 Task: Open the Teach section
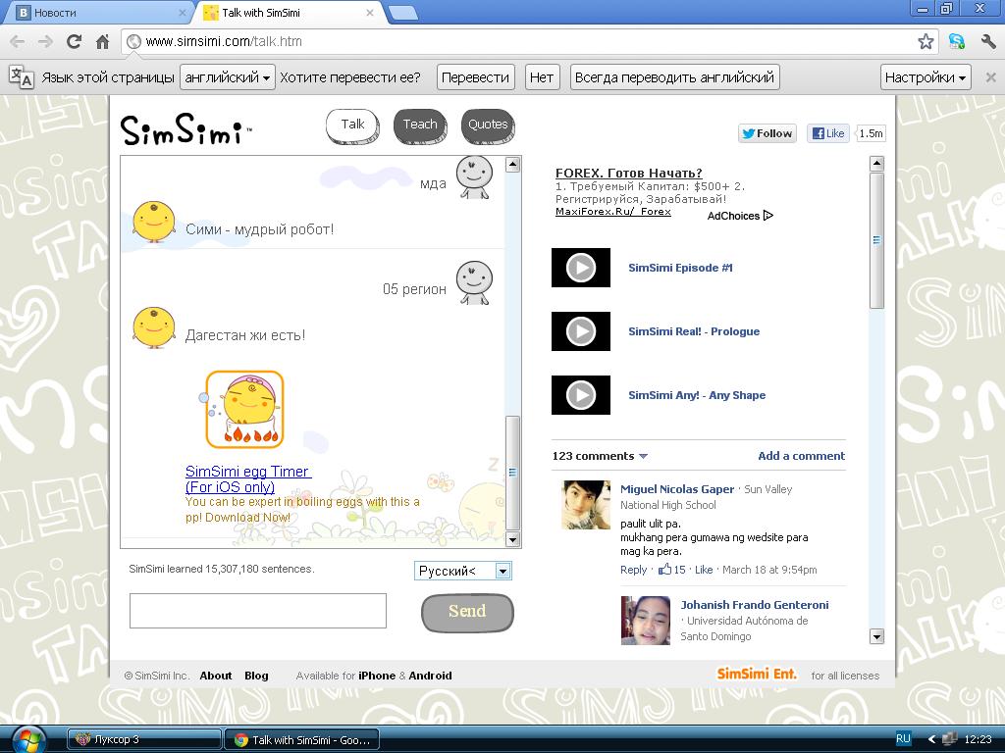pos(420,126)
